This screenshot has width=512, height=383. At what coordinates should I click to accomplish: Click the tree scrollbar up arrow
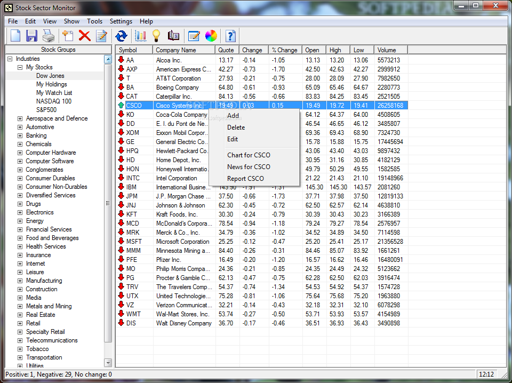(x=108, y=59)
